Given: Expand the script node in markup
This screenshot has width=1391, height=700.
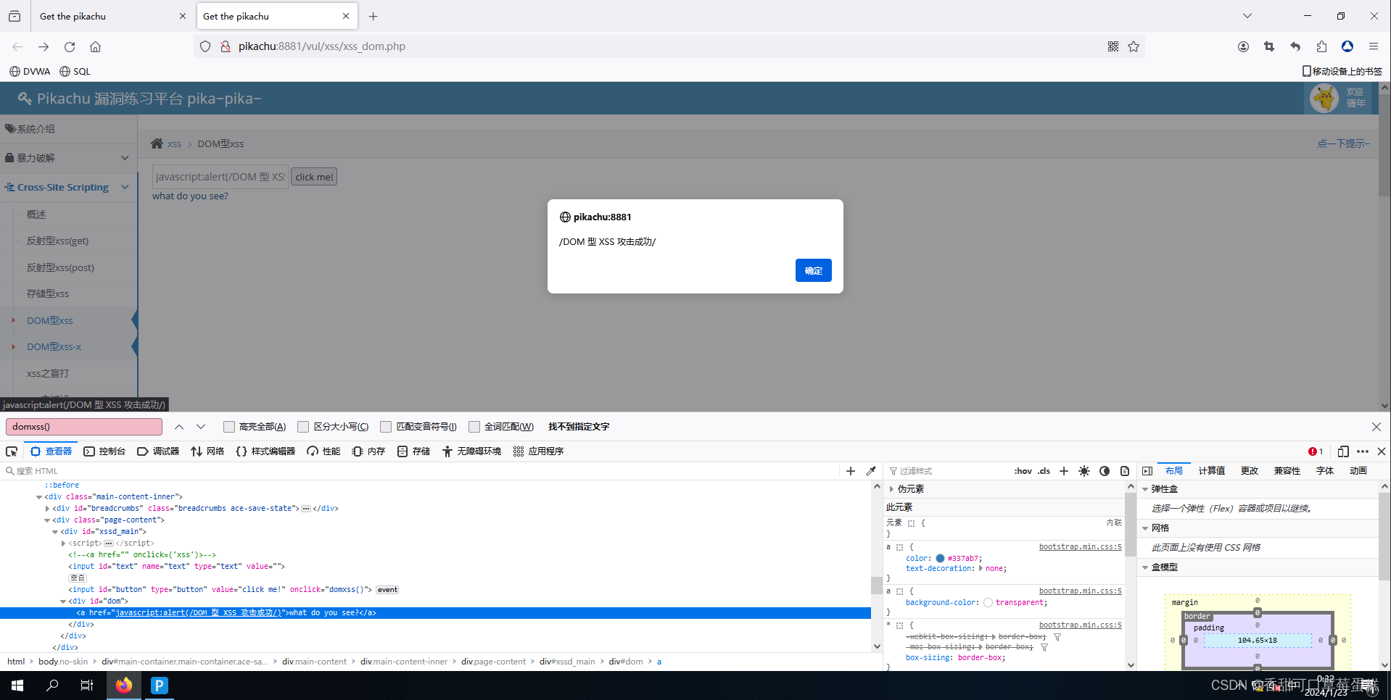Looking at the screenshot, I should coord(64,543).
